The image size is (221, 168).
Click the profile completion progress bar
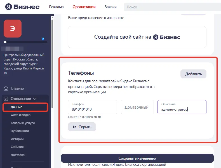coord(25,42)
